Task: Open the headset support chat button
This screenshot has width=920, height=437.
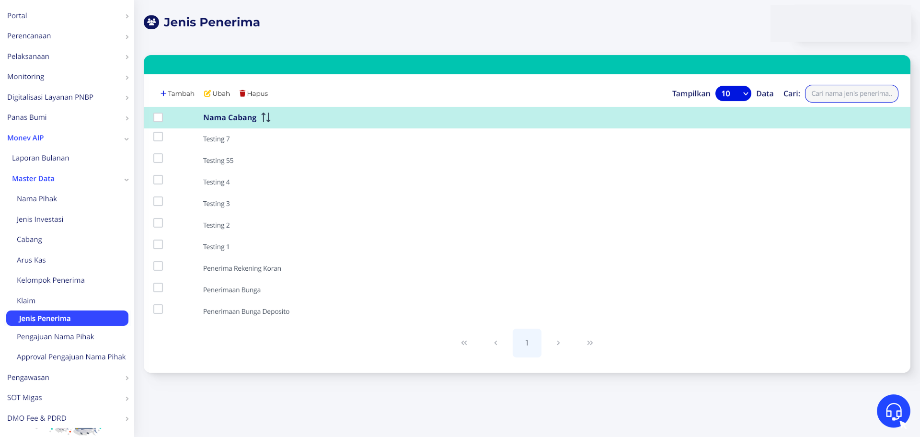Action: [x=893, y=411]
